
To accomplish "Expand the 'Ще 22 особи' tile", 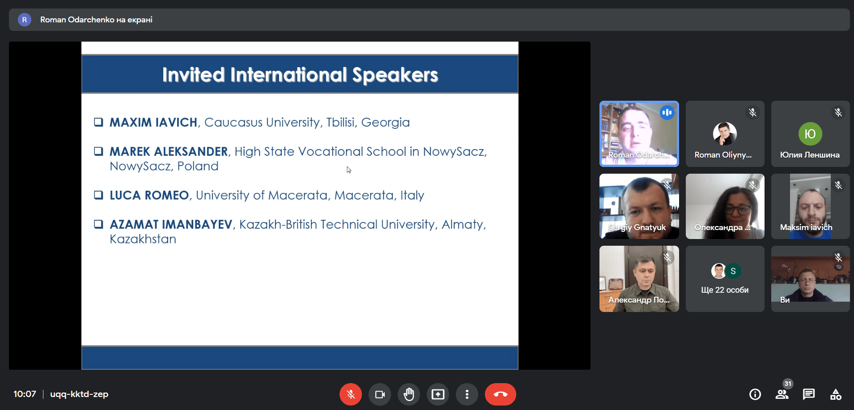I will pyautogui.click(x=725, y=279).
